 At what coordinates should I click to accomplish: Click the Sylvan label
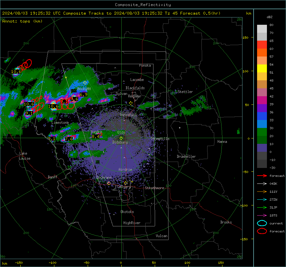121,94
